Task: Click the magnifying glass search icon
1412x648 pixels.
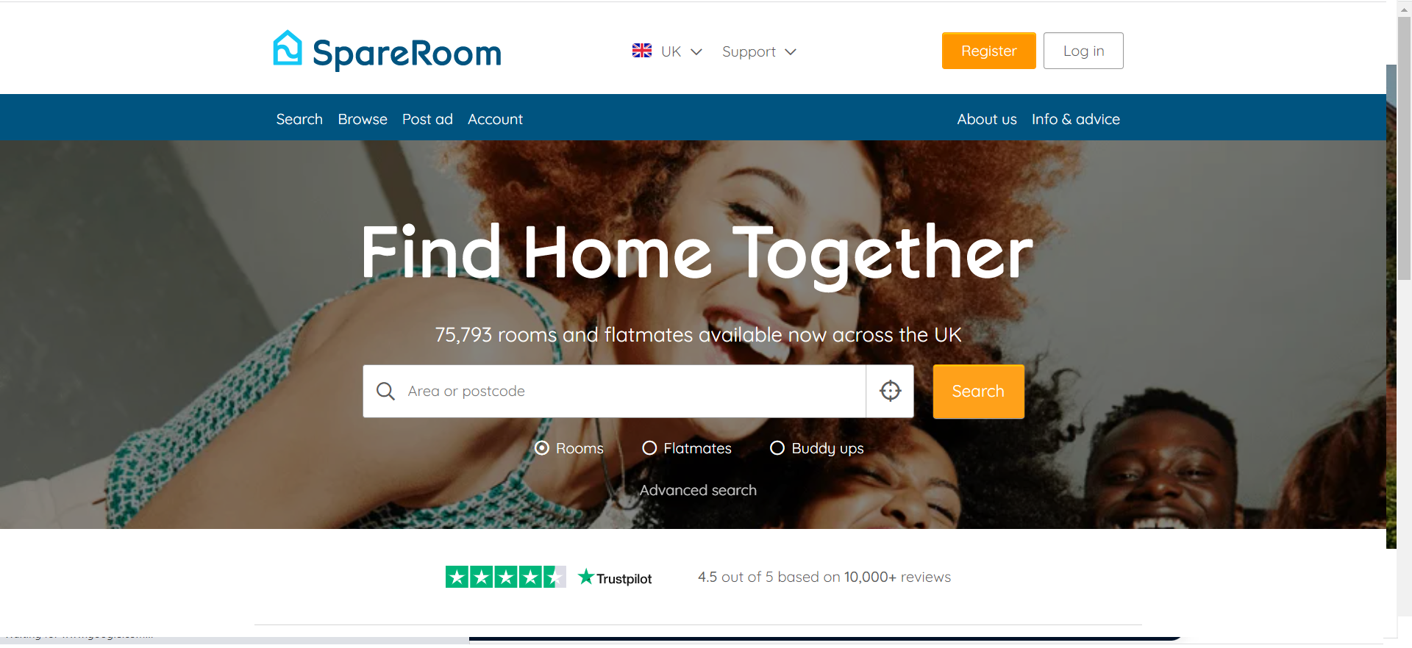Action: click(385, 391)
